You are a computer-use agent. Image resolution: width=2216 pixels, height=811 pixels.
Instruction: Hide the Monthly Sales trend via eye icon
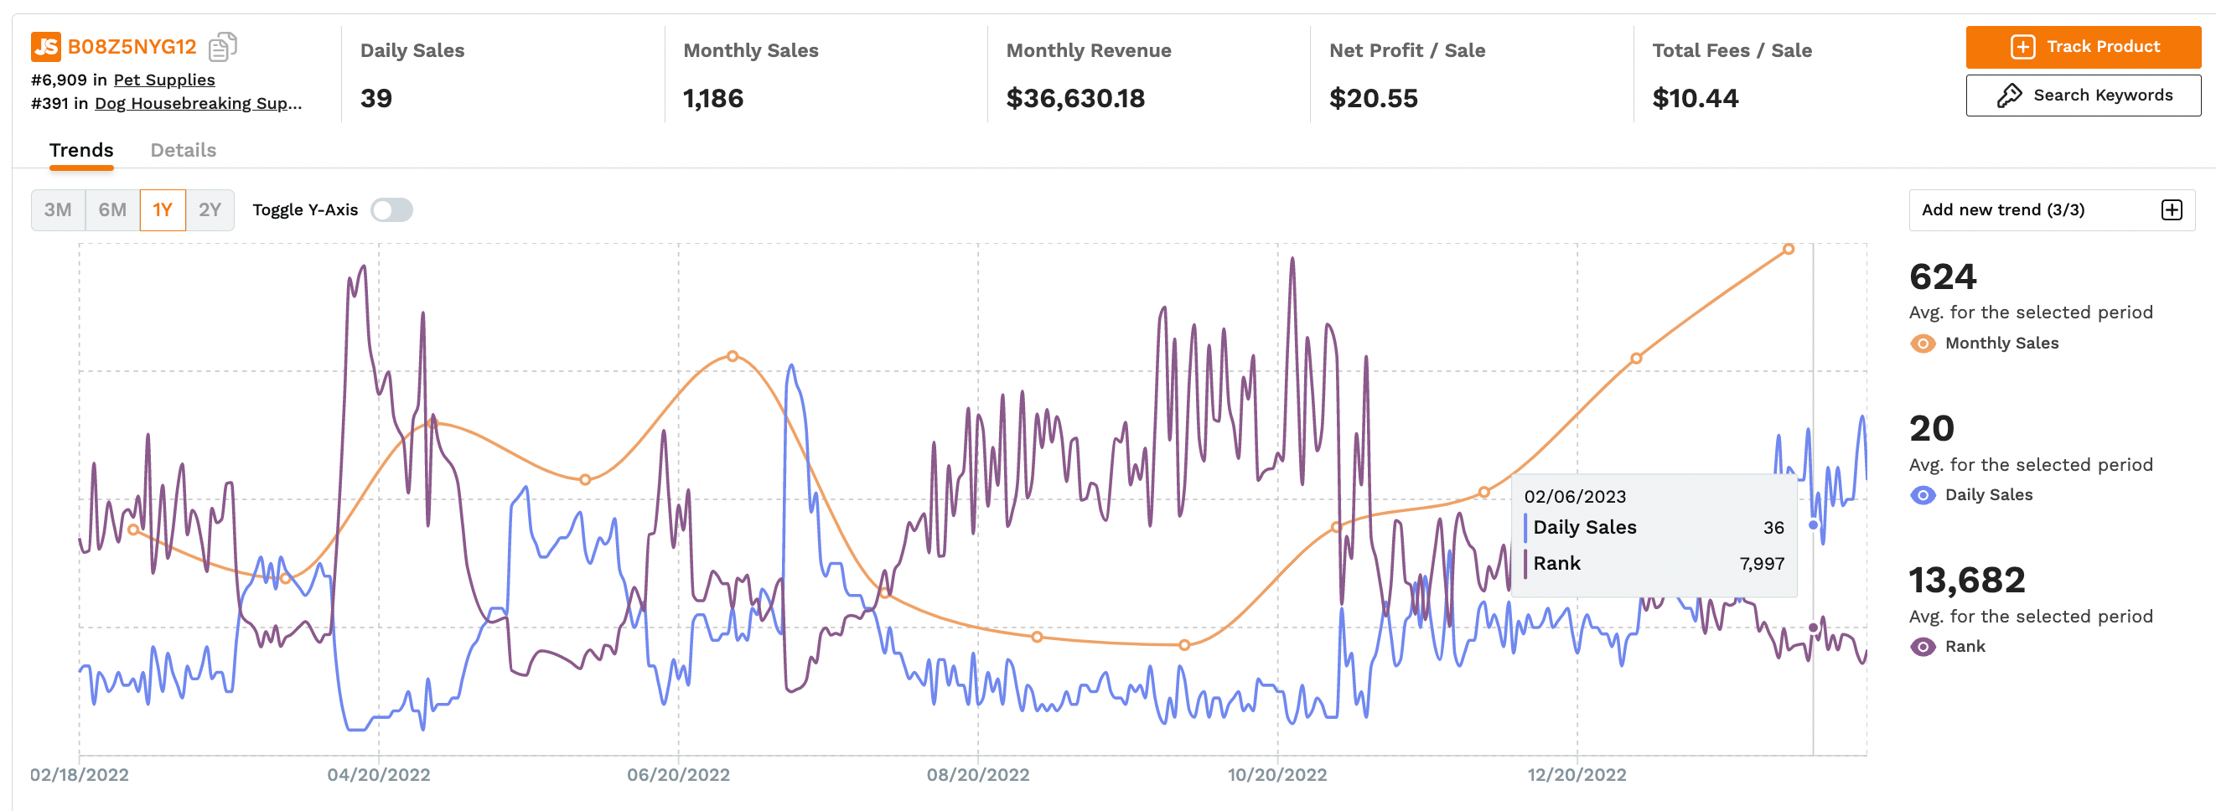tap(1923, 344)
